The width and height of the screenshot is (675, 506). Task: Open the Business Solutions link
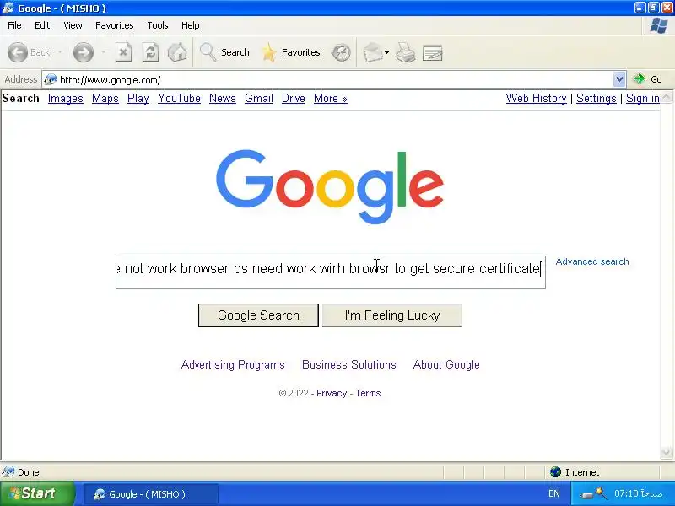348,365
